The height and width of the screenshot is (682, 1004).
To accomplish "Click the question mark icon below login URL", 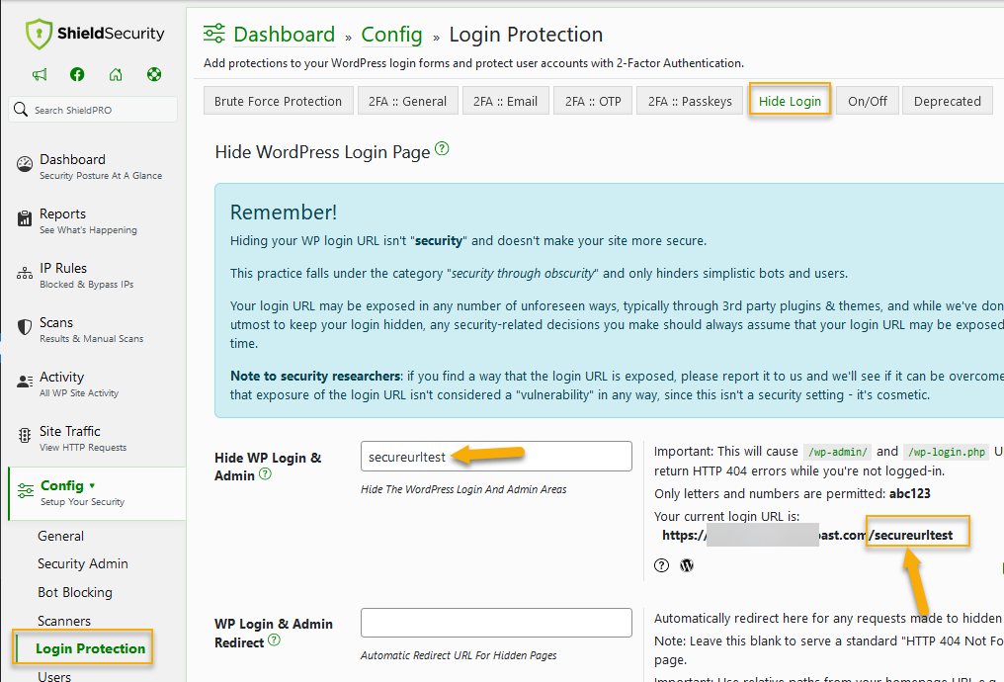I will pos(661,565).
